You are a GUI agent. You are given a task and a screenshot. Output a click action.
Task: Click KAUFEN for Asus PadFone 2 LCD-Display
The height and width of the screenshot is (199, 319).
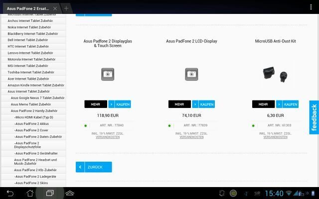click(x=203, y=104)
